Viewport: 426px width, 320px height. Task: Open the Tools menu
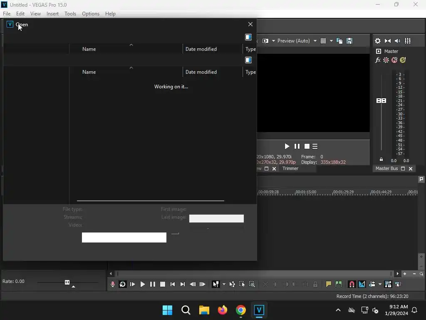70,14
